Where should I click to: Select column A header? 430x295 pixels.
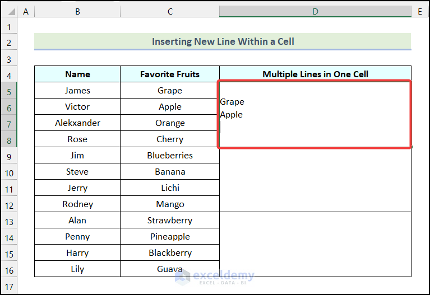click(x=26, y=11)
